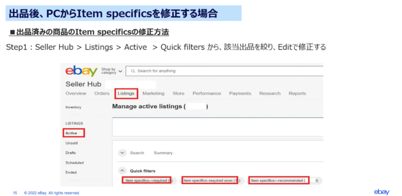402x196 pixels.
Task: Click the Quick filters label
Action: 143,171
